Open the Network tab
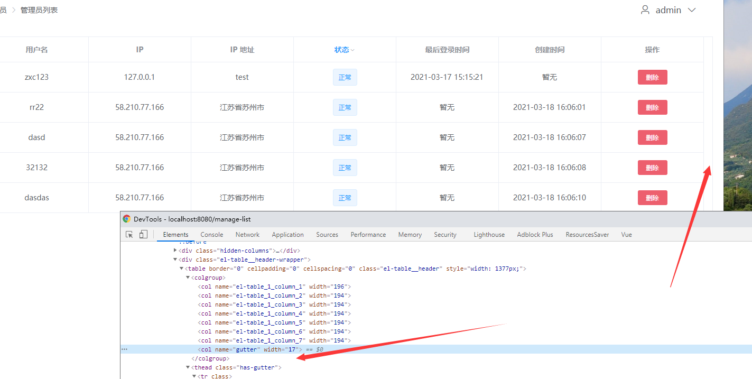Image resolution: width=752 pixels, height=379 pixels. click(x=247, y=235)
